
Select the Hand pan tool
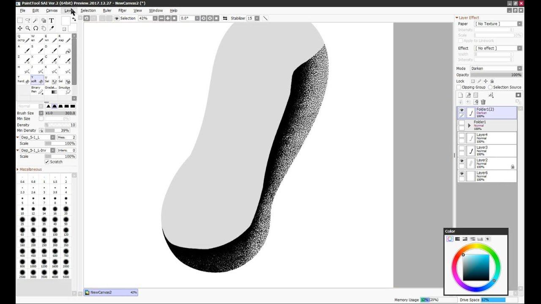click(x=44, y=28)
